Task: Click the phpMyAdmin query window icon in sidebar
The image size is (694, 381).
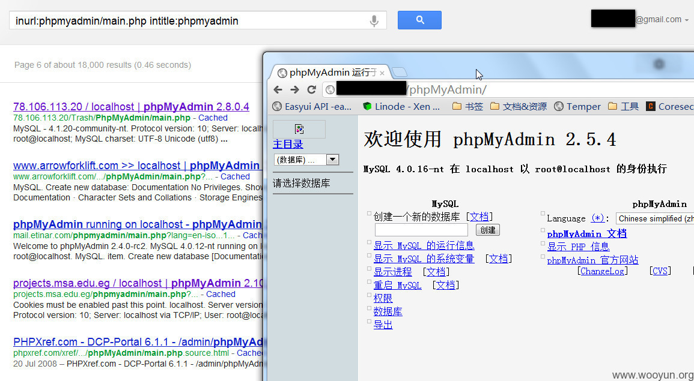Action: 299,129
